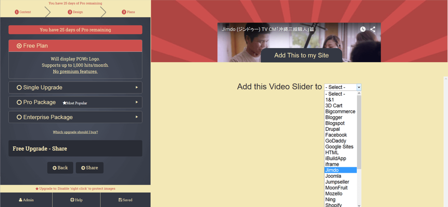Screen dimensions: 448x207
Task: Click the star icon beside Upgrade notice
Action: pyautogui.click(x=37, y=189)
